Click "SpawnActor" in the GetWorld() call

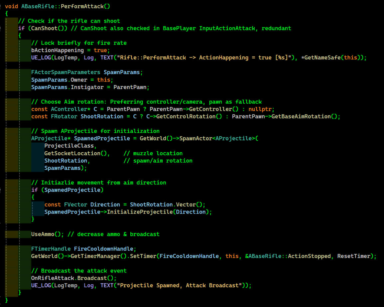click(x=196, y=138)
